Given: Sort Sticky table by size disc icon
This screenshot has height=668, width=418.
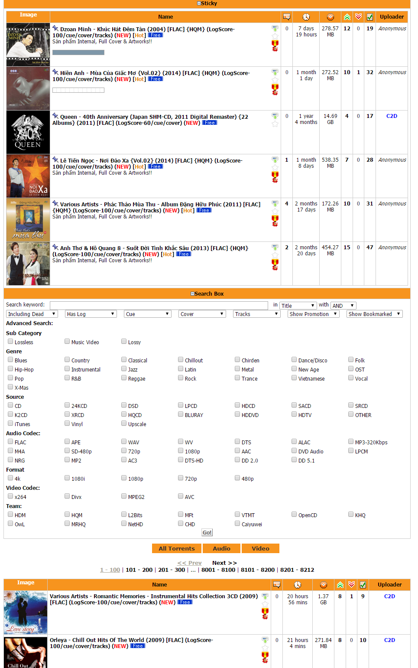Looking at the screenshot, I should (x=331, y=17).
